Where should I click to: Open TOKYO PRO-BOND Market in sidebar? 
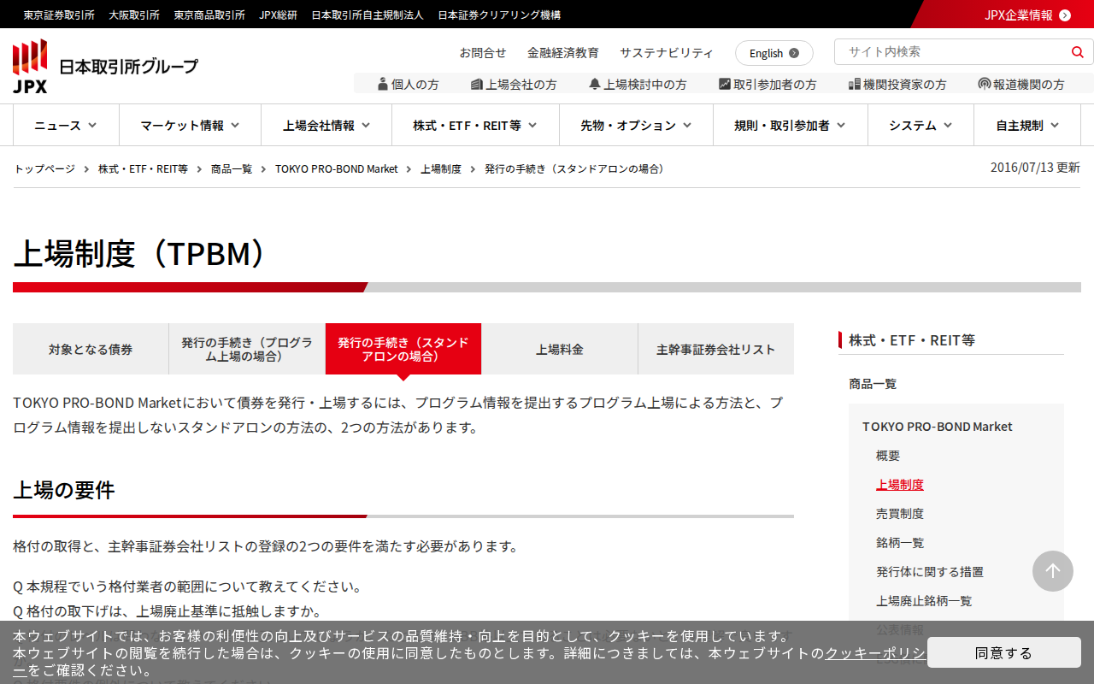(x=937, y=427)
